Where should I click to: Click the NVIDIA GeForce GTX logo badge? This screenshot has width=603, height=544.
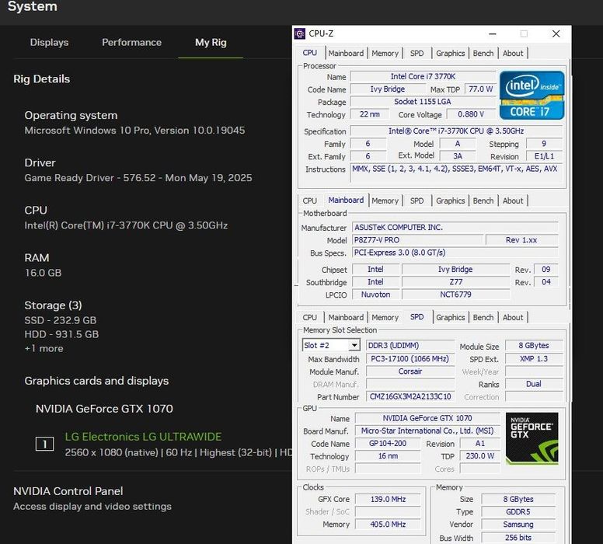532,438
